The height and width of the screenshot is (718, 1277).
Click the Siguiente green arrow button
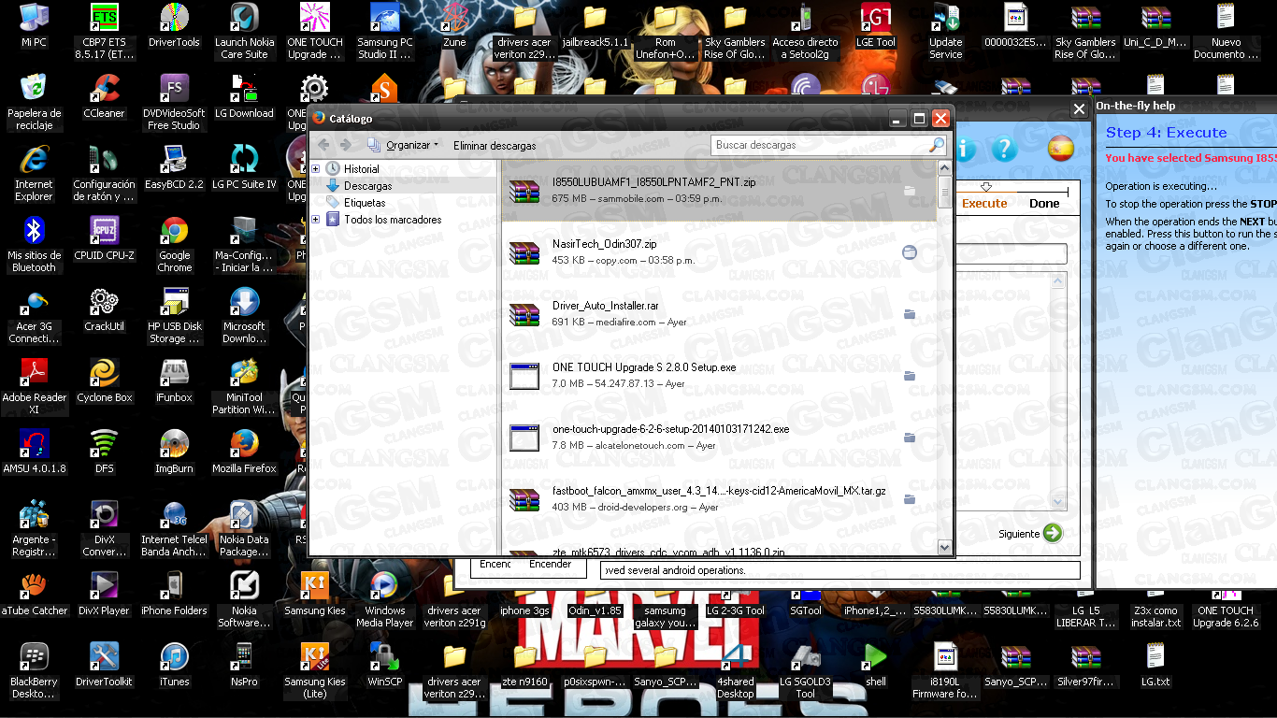1053,533
